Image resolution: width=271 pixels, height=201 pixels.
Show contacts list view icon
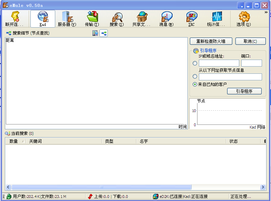pos(95,33)
